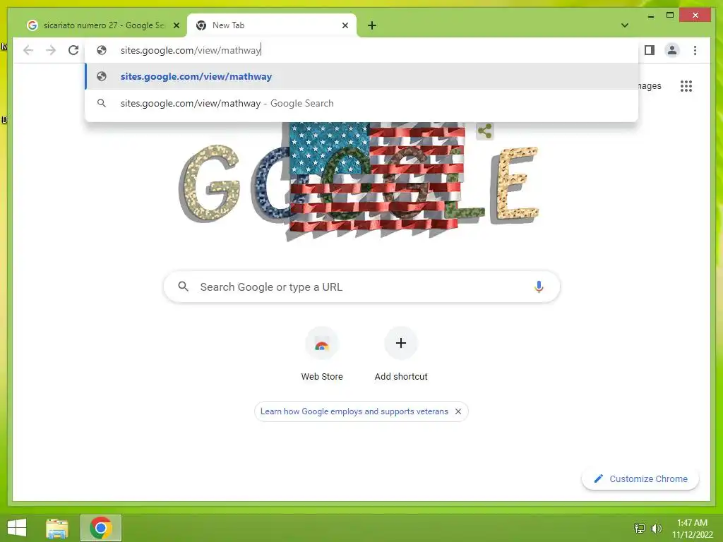
Task: Open Chrome's three-dot menu
Action: (695, 50)
